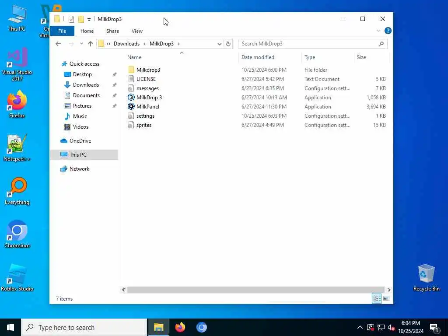Image resolution: width=448 pixels, height=336 pixels.
Task: Open the Everything search desktop shortcut
Action: click(17, 191)
